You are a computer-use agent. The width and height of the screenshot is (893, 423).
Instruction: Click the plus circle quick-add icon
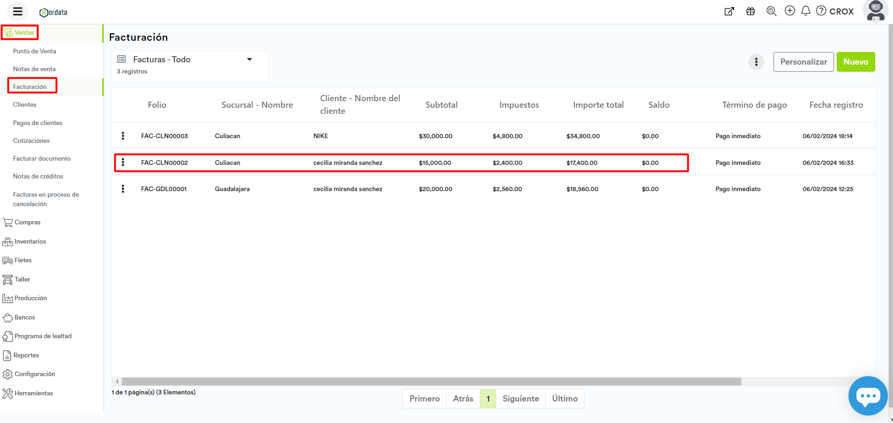click(790, 11)
